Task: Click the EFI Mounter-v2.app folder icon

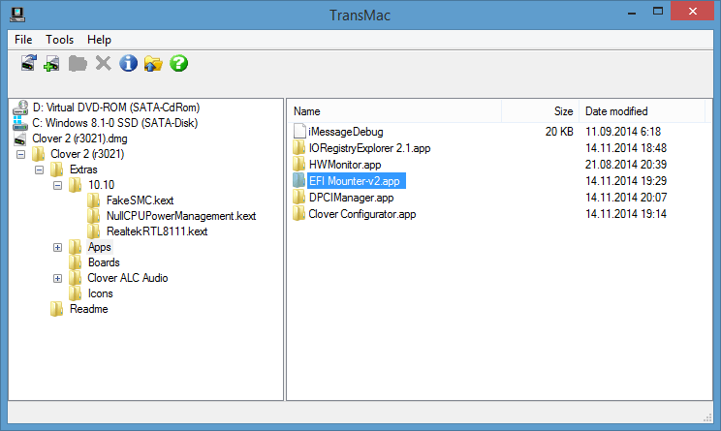Action: click(298, 180)
